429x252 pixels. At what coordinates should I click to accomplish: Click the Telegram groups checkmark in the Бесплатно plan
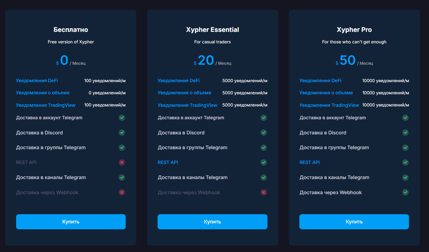point(122,148)
